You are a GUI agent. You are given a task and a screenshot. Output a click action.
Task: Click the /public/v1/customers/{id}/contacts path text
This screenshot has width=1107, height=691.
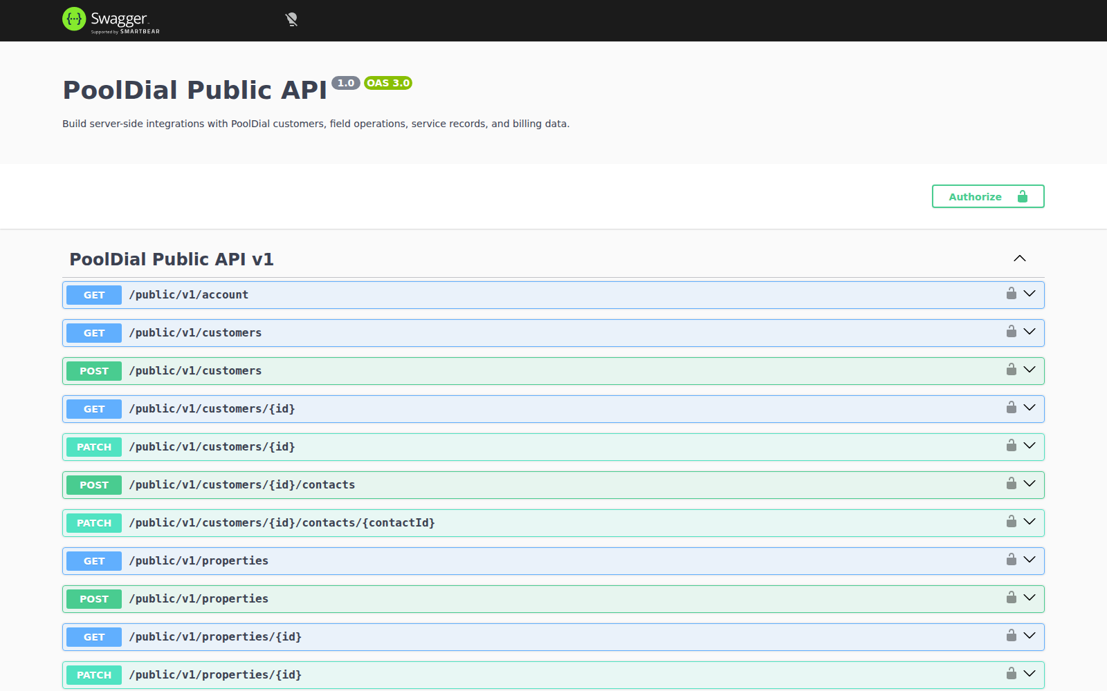coord(242,485)
